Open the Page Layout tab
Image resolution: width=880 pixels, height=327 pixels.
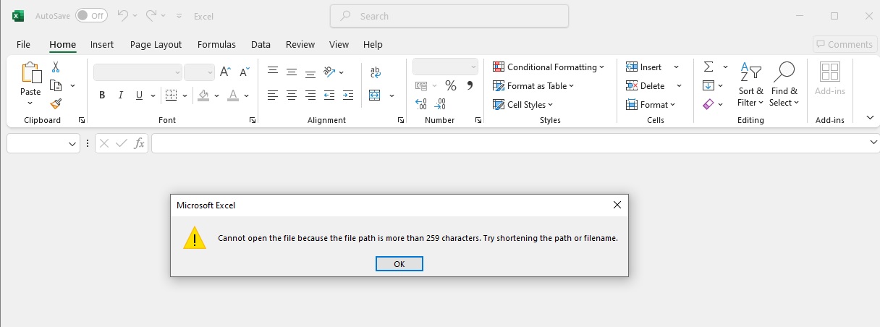(156, 44)
